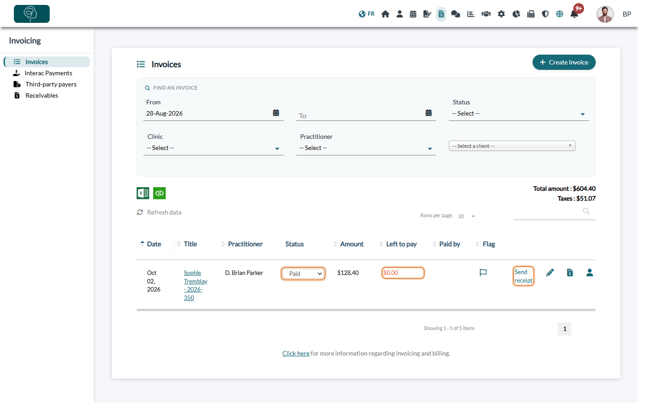
Task: Open the settings gear icon
Action: click(501, 14)
